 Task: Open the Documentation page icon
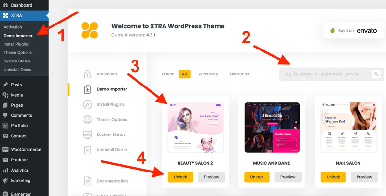point(87,181)
